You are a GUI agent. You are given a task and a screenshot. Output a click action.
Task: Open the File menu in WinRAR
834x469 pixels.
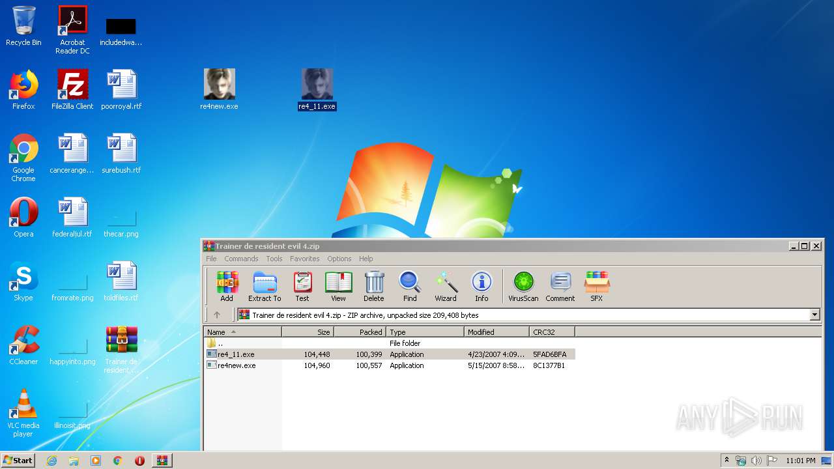tap(212, 259)
